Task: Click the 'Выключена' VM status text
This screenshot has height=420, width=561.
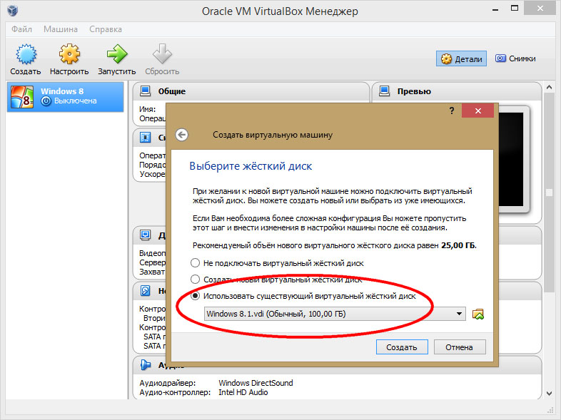Action: click(75, 101)
